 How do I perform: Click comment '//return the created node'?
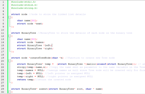click(53, 79)
